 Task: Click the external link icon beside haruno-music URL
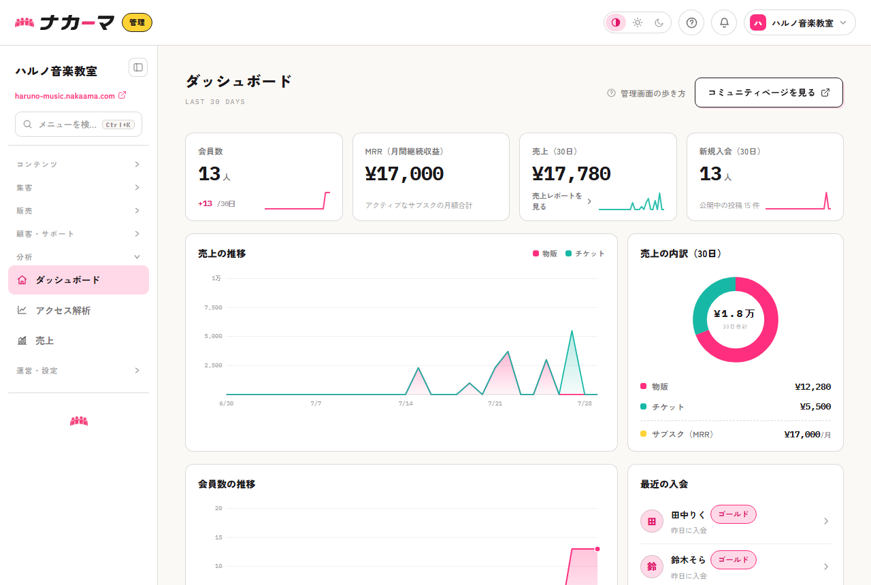click(x=122, y=95)
